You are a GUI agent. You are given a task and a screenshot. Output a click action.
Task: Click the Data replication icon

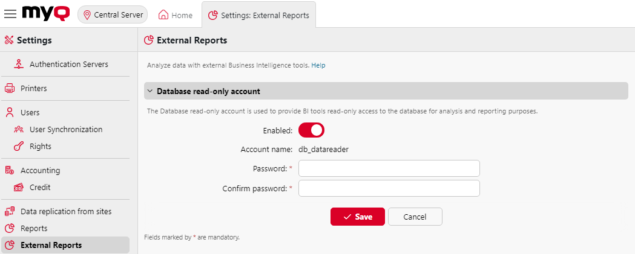pos(10,212)
